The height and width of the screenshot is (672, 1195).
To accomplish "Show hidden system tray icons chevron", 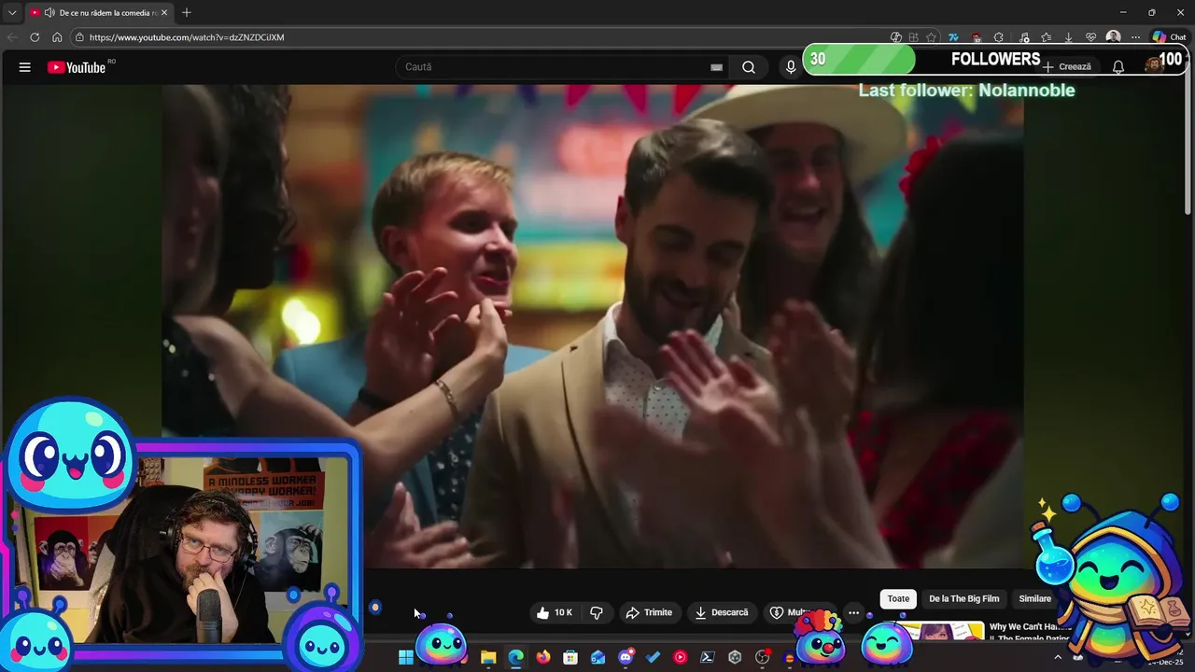I will (1058, 657).
